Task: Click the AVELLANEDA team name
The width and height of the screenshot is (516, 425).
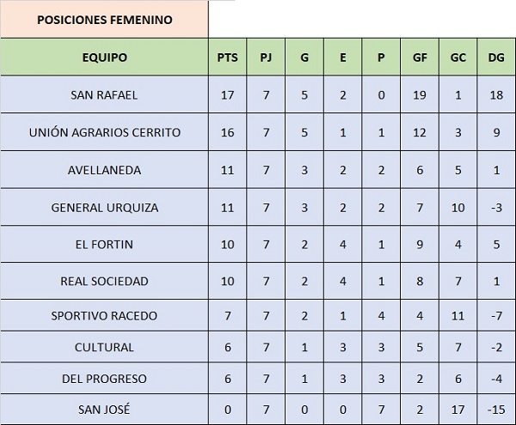Action: tap(104, 170)
